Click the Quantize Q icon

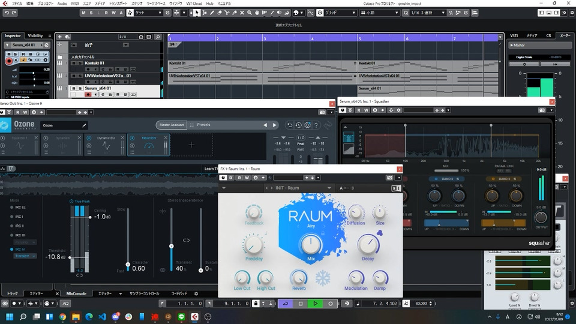[x=406, y=13]
